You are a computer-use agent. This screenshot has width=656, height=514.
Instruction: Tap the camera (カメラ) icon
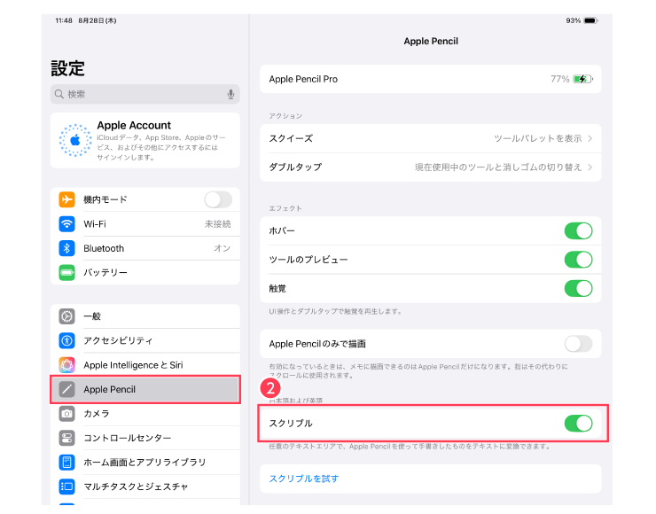coord(67,413)
